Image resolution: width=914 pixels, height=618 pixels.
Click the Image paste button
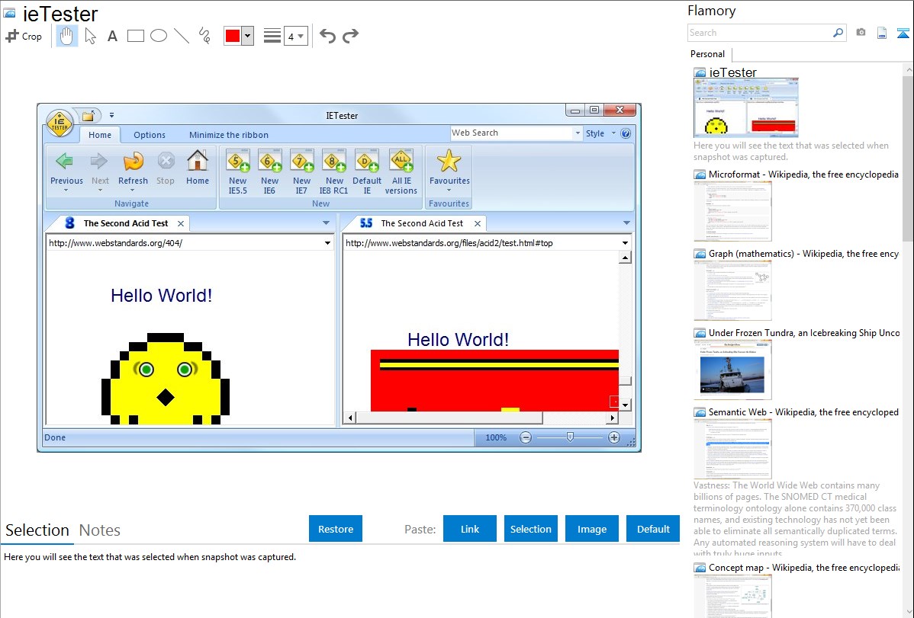(591, 529)
